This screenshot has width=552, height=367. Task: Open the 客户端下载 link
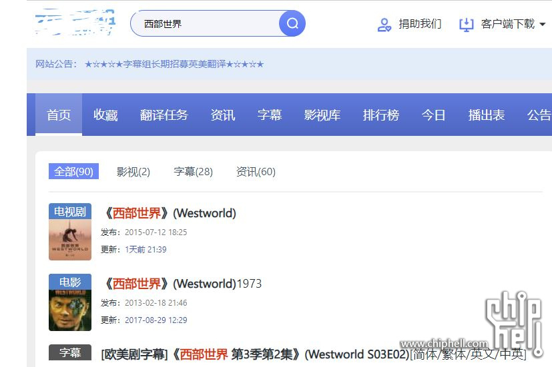tap(508, 24)
